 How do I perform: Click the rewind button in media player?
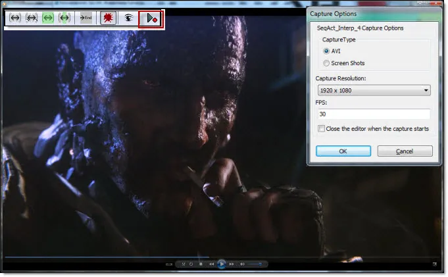point(211,264)
